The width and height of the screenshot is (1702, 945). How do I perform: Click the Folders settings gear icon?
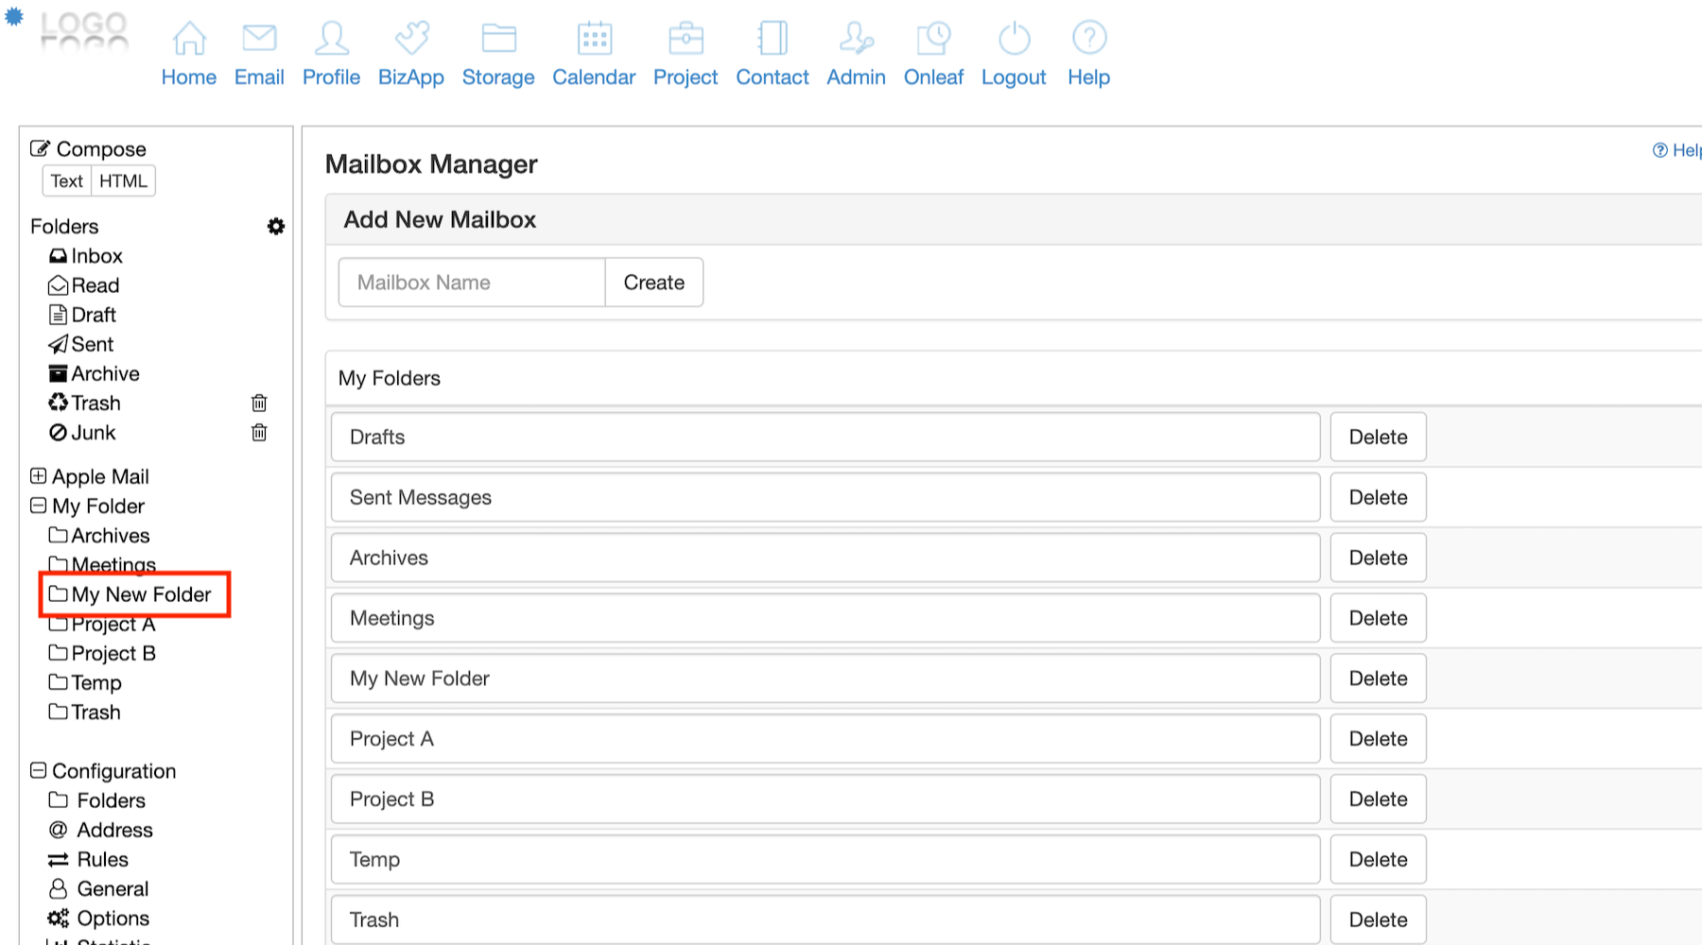pos(275,227)
